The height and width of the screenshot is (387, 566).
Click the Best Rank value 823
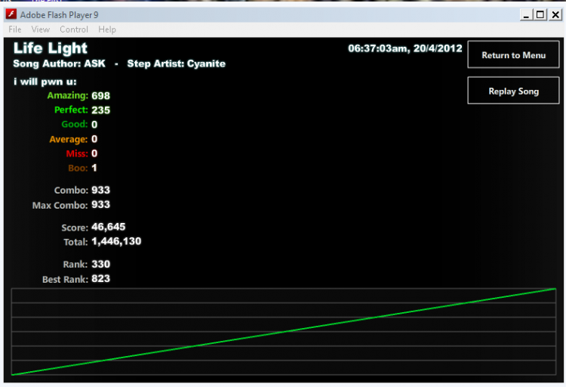pyautogui.click(x=100, y=278)
